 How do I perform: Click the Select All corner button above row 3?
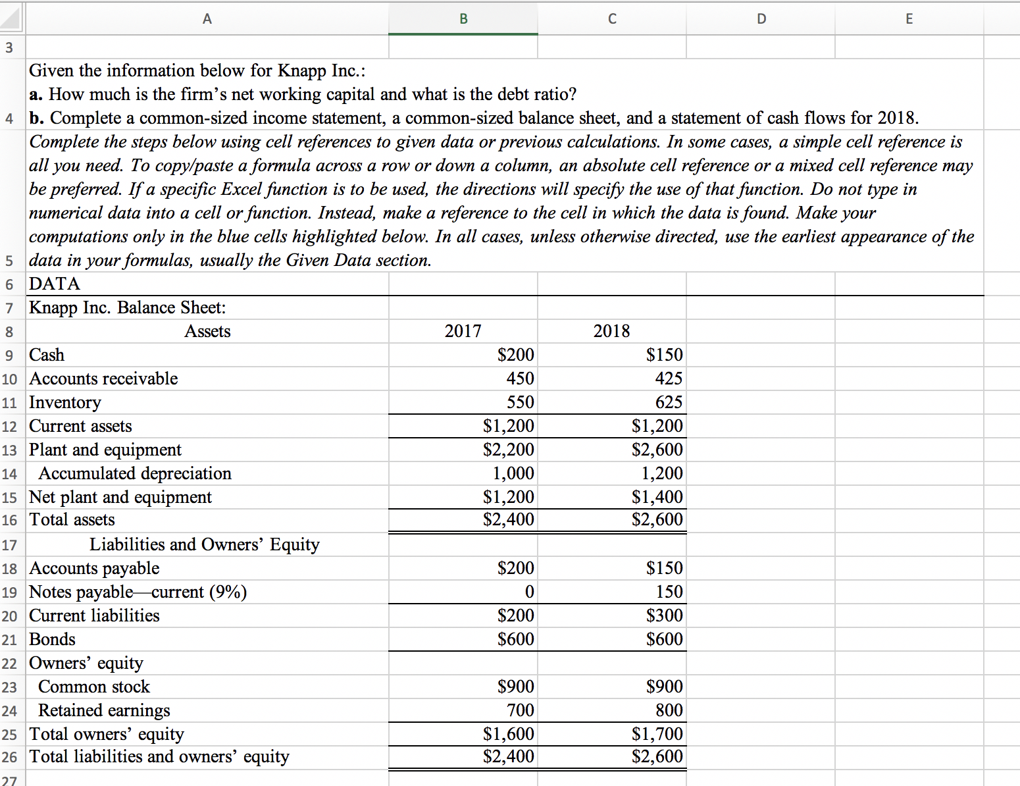point(11,18)
